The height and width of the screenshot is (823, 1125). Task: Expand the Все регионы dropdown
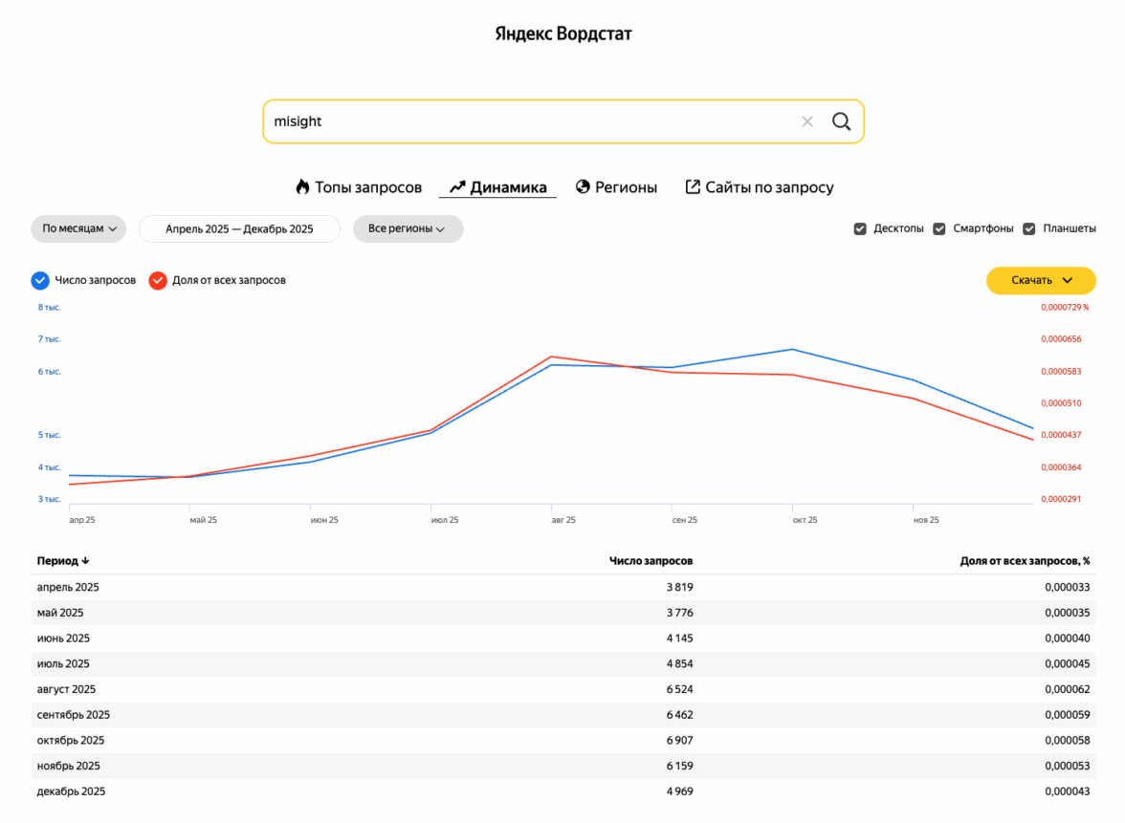408,229
